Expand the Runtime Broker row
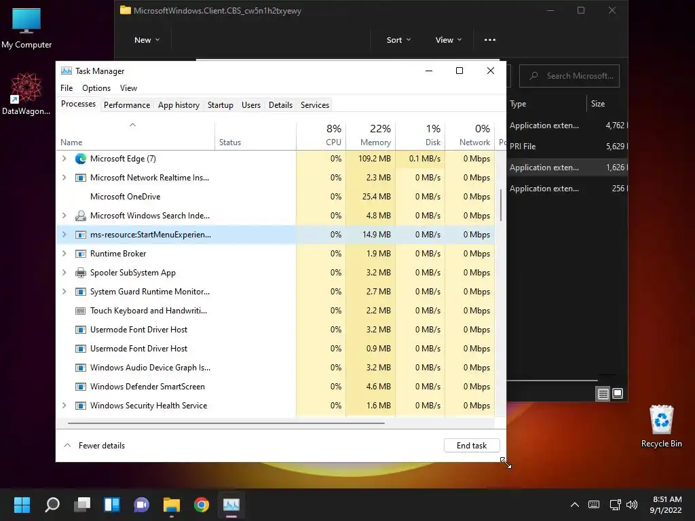The image size is (695, 521). tap(64, 254)
